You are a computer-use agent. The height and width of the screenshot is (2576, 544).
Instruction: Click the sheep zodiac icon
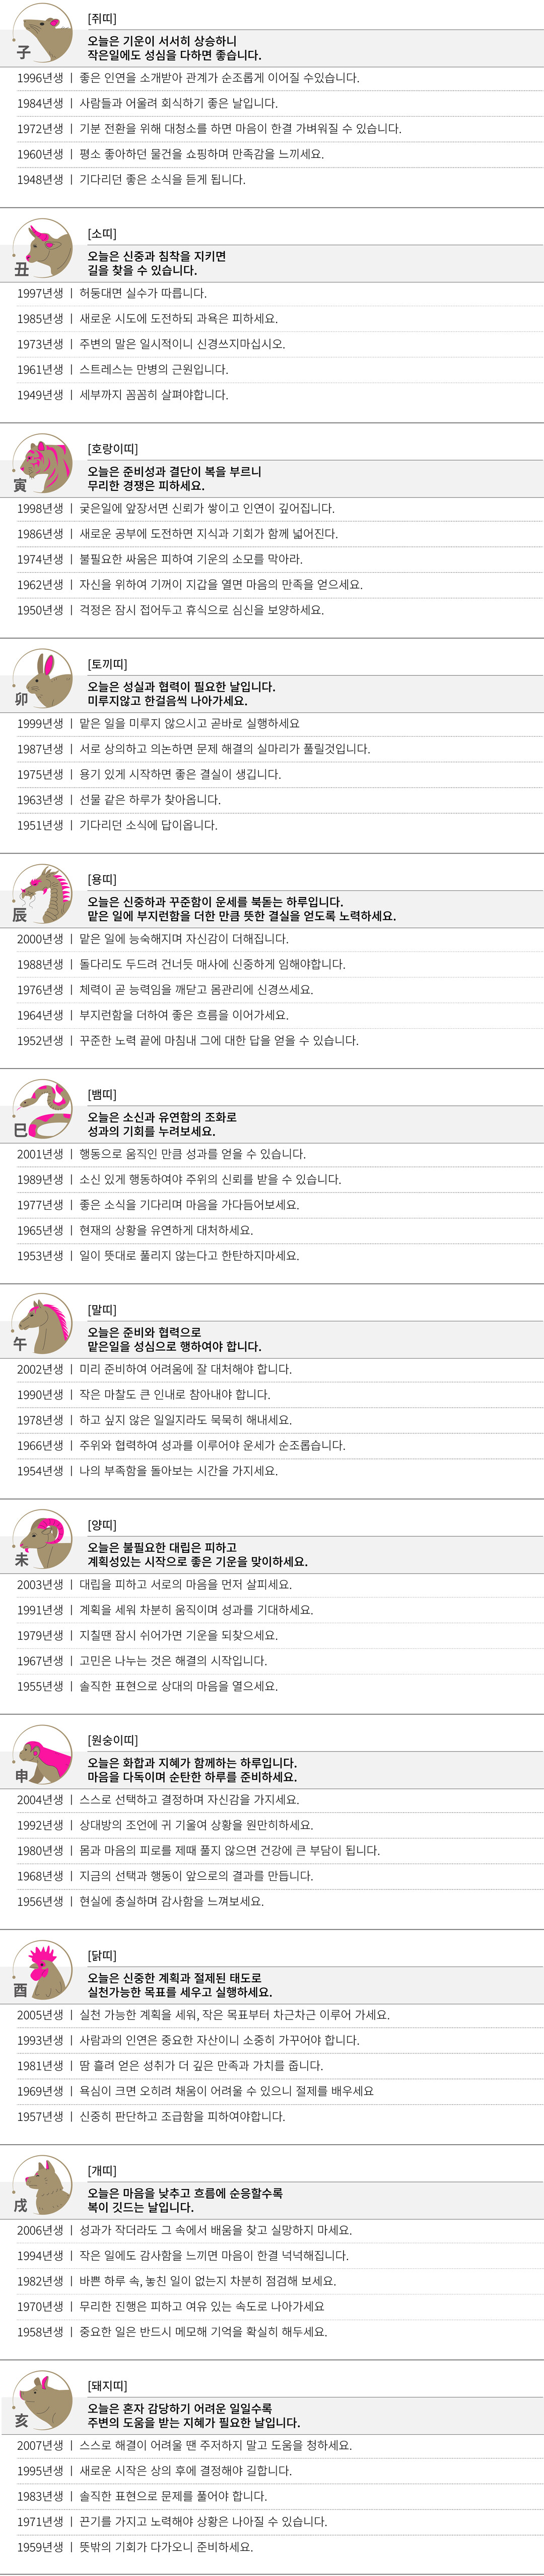tap(43, 1538)
